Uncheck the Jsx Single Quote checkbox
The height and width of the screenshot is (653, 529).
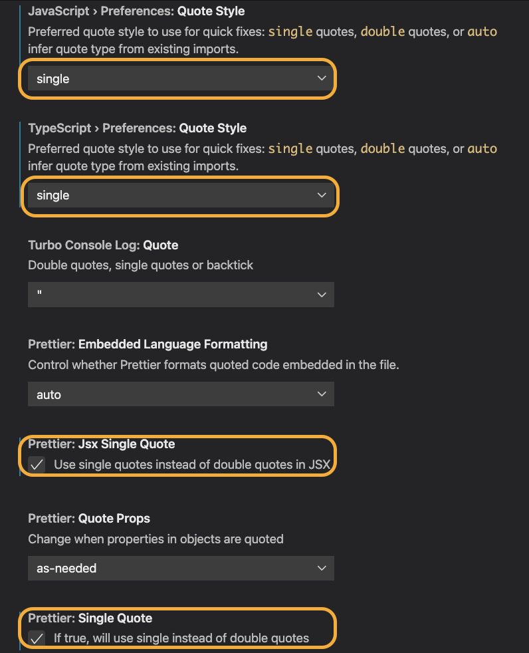37,464
